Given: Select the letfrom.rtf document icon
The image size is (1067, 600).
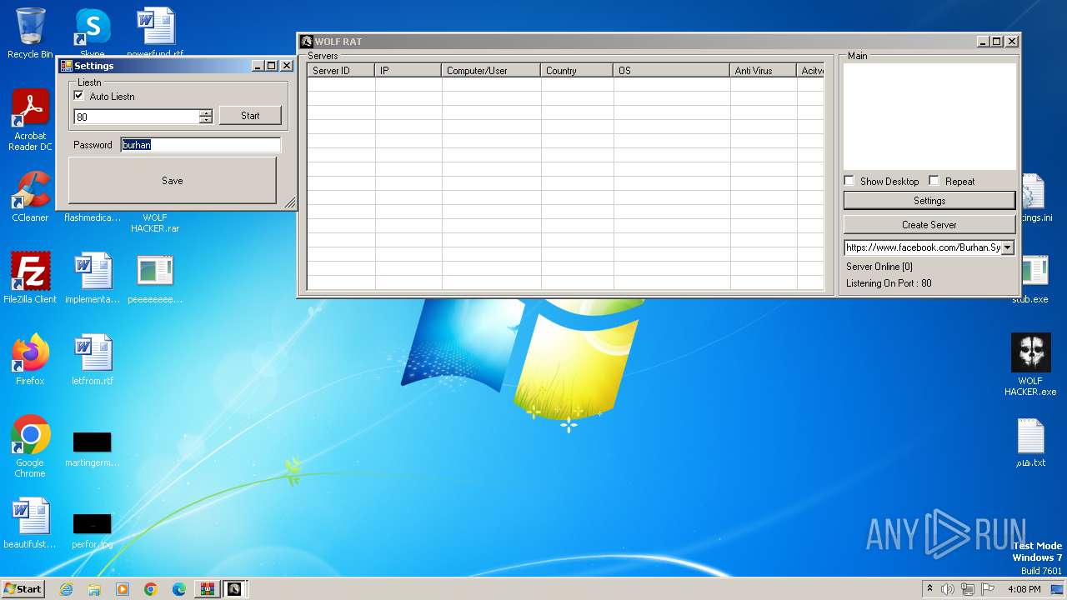Looking at the screenshot, I should 93,360.
